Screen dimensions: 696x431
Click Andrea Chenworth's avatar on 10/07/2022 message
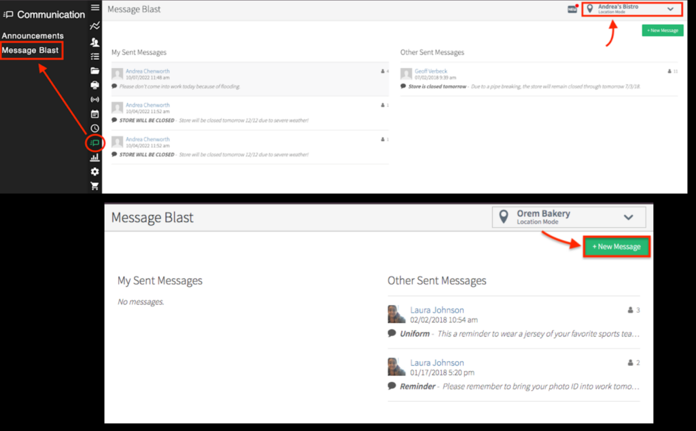point(117,73)
